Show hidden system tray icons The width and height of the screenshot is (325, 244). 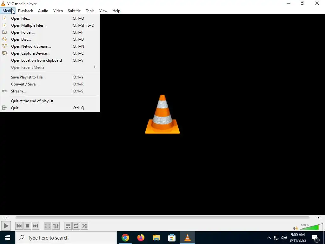269,238
